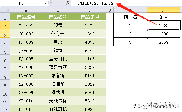
Task: Click header cell 产品编号
Action: [x=26, y=17]
